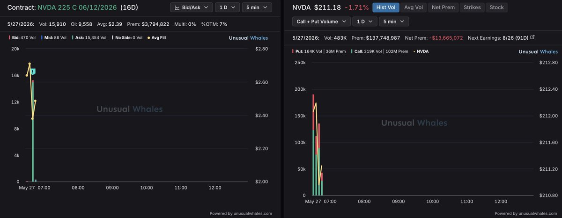Open the 1 D range dropdown for the contract
562x218 pixels.
(x=226, y=7)
